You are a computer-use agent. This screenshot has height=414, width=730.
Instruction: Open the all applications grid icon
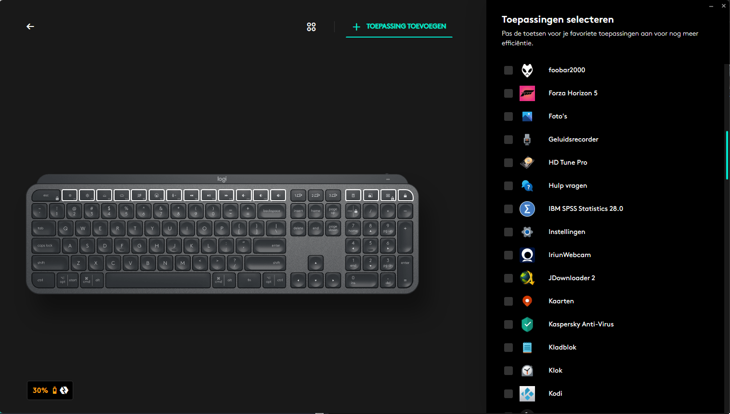tap(312, 27)
